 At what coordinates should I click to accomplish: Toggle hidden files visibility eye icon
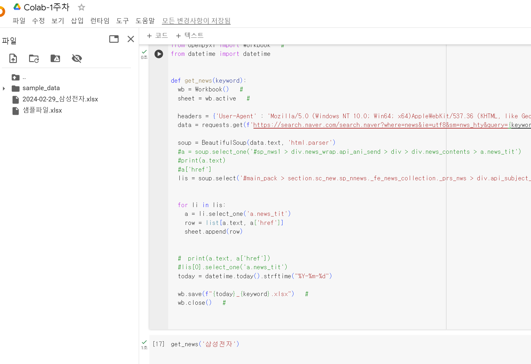(x=77, y=58)
